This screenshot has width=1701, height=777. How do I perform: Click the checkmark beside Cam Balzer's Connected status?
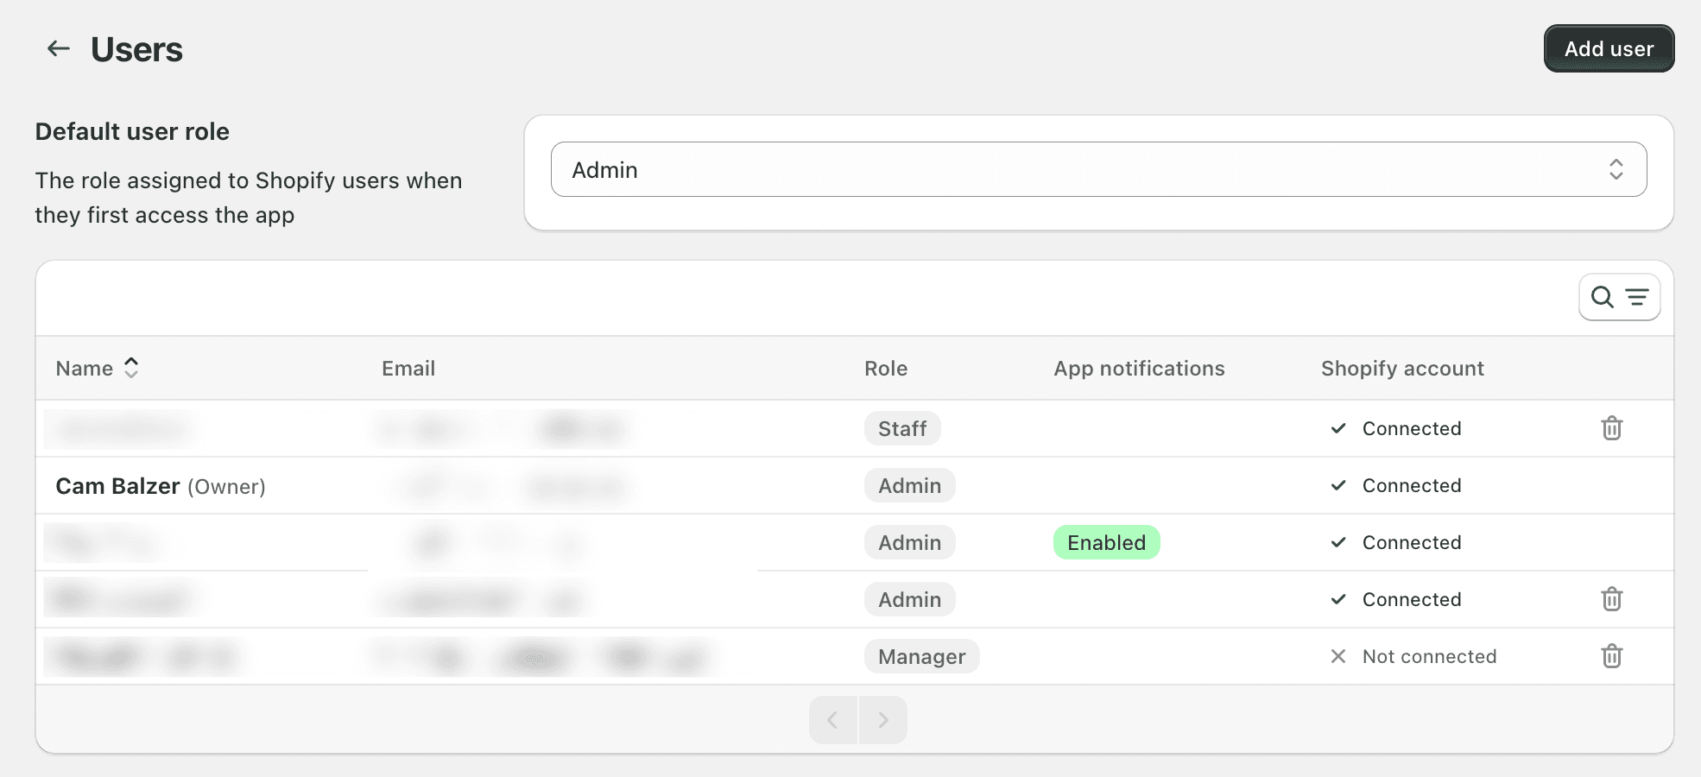click(1338, 485)
